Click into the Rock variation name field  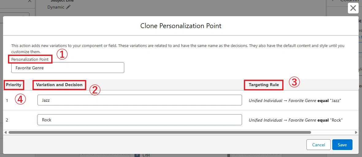140,120
